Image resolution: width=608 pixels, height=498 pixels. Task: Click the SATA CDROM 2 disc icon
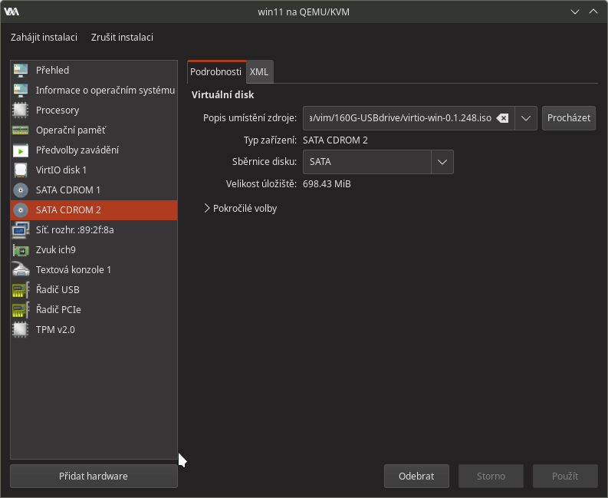[21, 210]
